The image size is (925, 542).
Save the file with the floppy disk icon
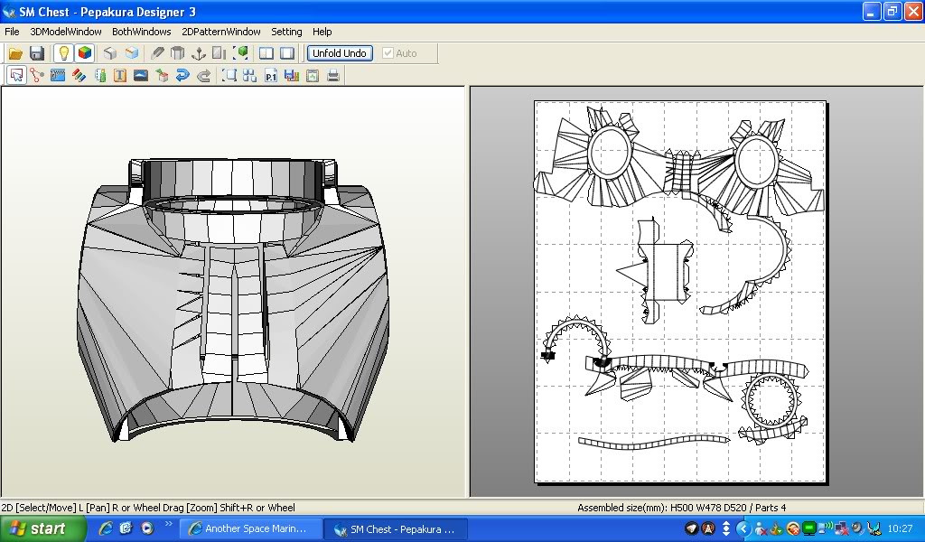[37, 53]
